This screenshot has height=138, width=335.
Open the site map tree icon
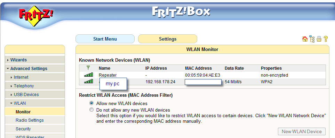(312, 39)
